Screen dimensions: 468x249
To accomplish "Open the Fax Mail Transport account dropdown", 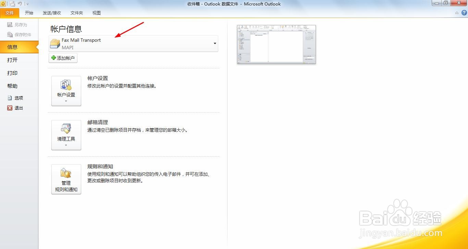I will coord(134,43).
